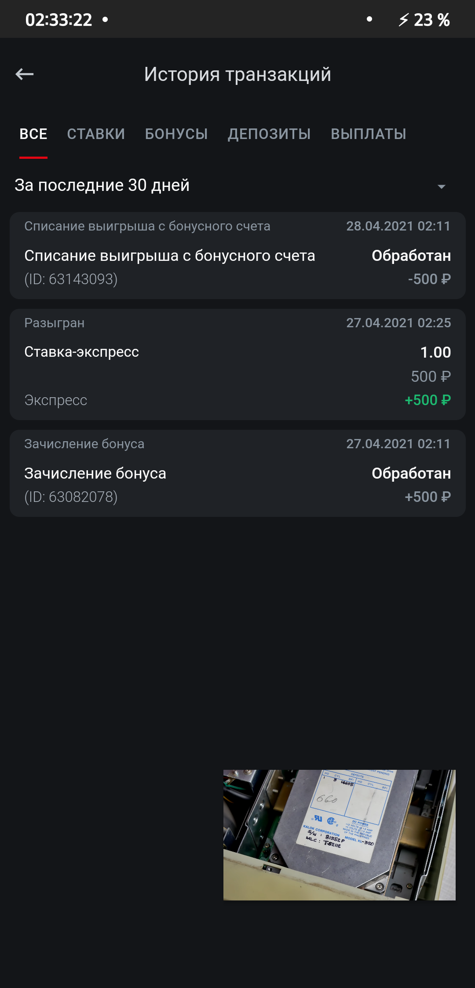
Task: Tap the green +500 ₽ winnings amount
Action: tap(428, 400)
